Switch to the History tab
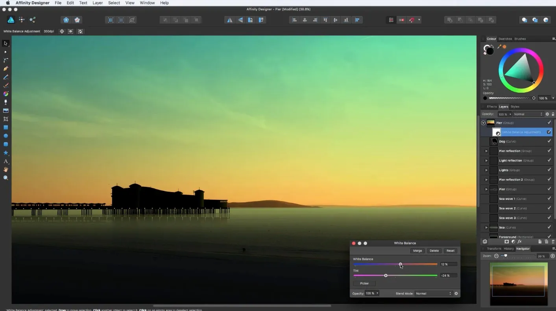This screenshot has height=311, width=556. pyautogui.click(x=508, y=249)
